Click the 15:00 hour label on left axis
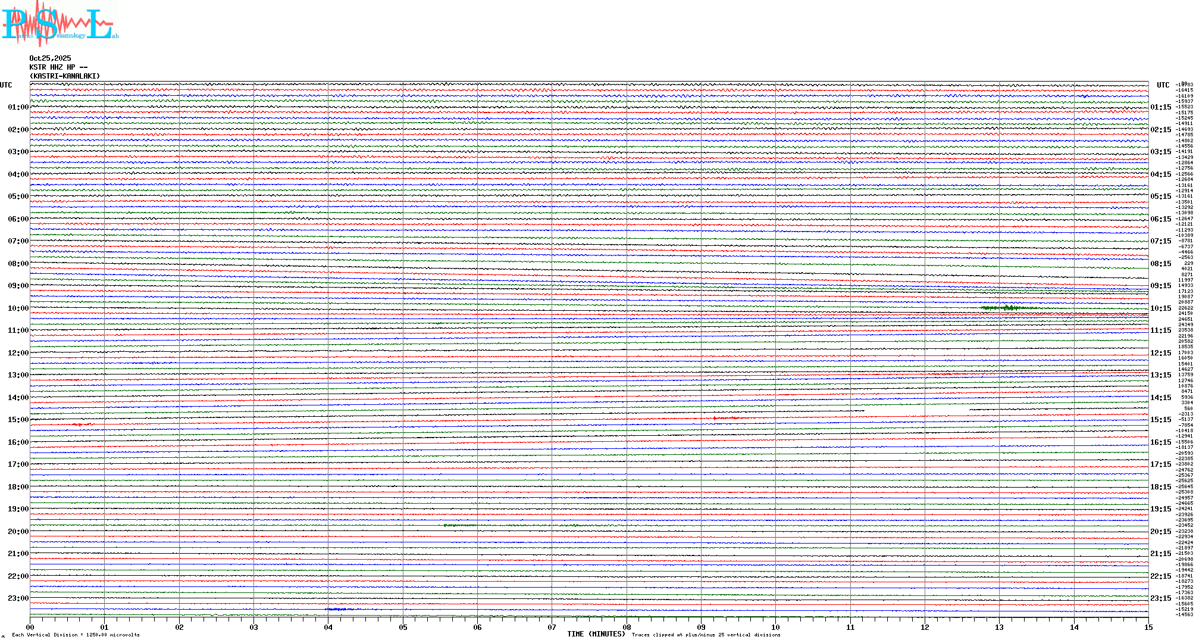Screen dimensions: 1196x643 (x=18, y=420)
